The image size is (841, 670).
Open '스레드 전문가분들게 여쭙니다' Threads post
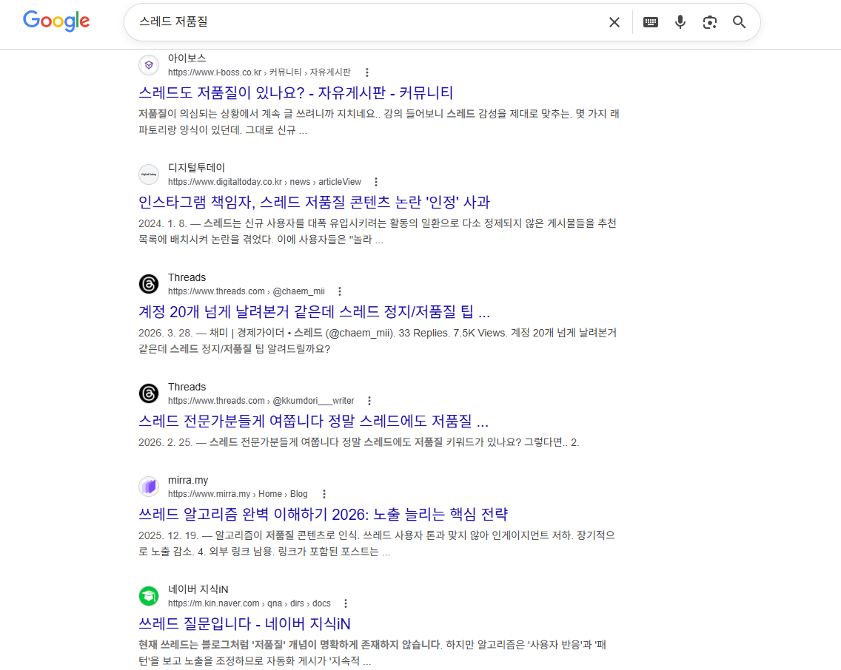[x=313, y=421]
